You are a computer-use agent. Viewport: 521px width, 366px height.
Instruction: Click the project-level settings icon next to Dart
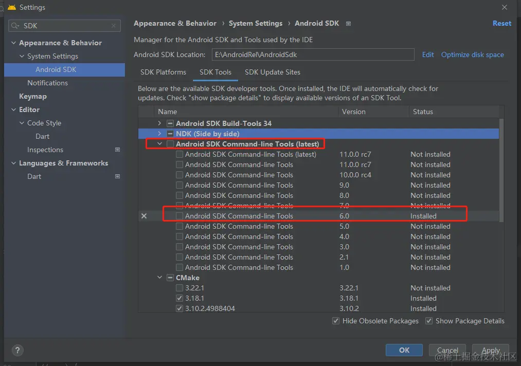point(117,176)
